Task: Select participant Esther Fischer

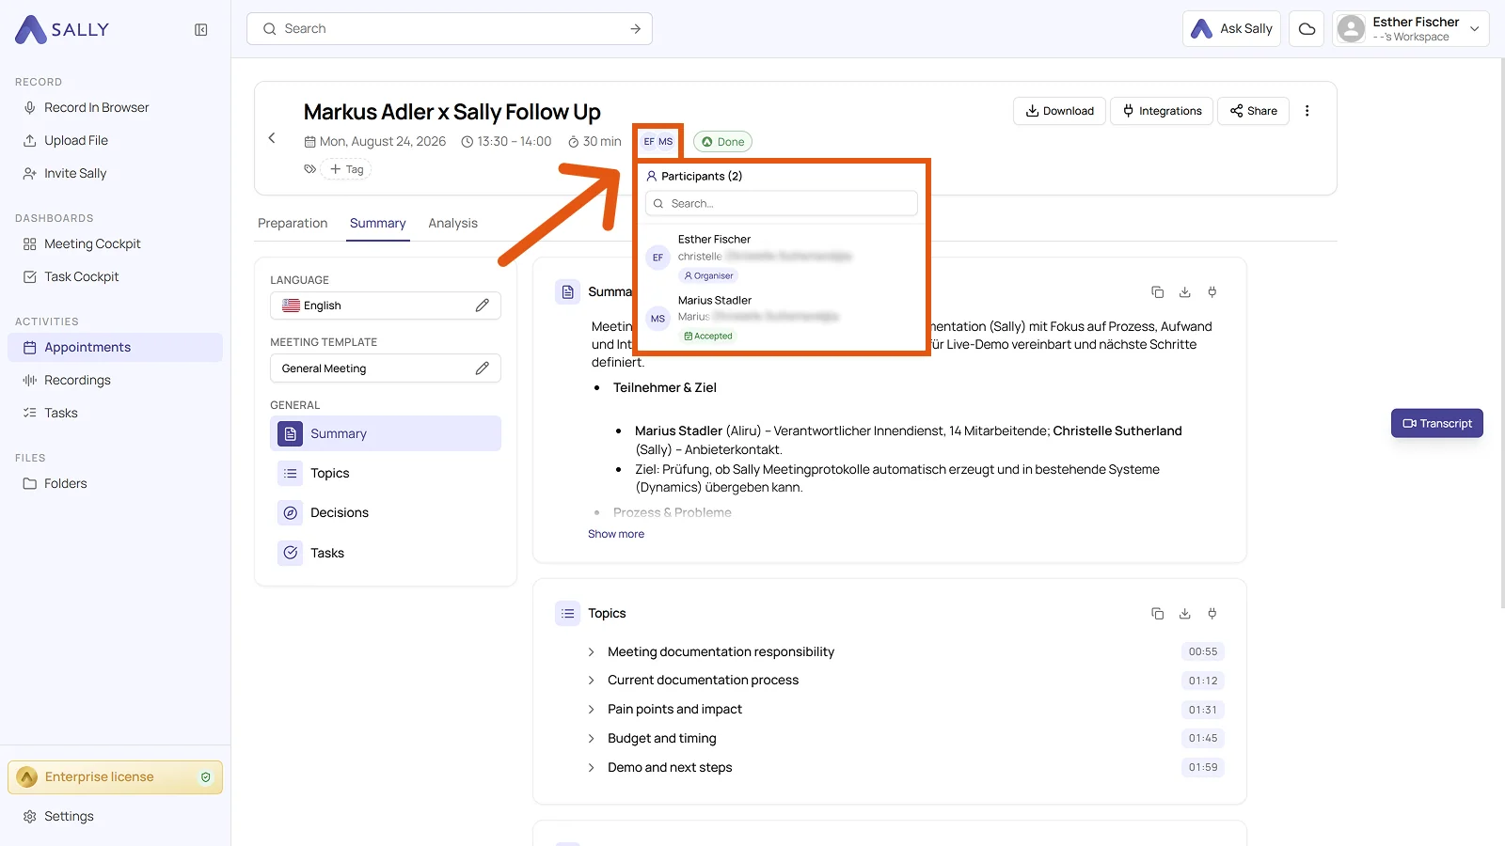Action: [x=782, y=258]
